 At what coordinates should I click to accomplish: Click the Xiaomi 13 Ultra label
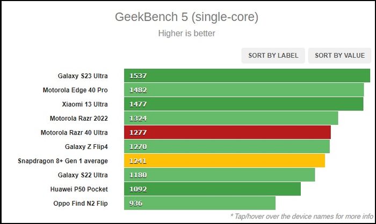point(85,104)
